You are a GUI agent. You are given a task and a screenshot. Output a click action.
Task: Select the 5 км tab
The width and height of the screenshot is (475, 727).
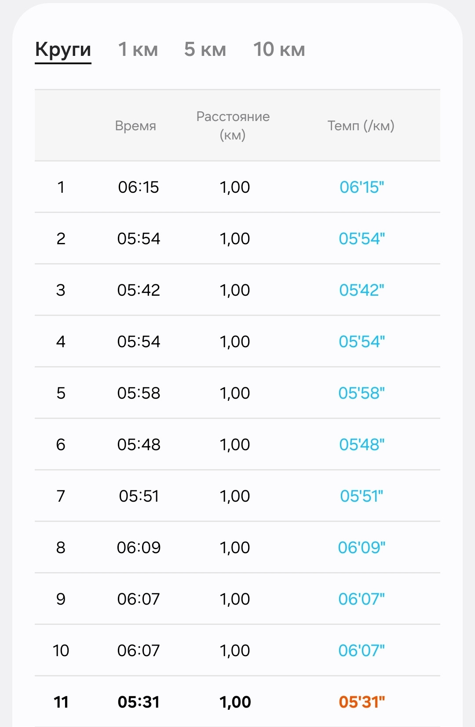pos(205,49)
